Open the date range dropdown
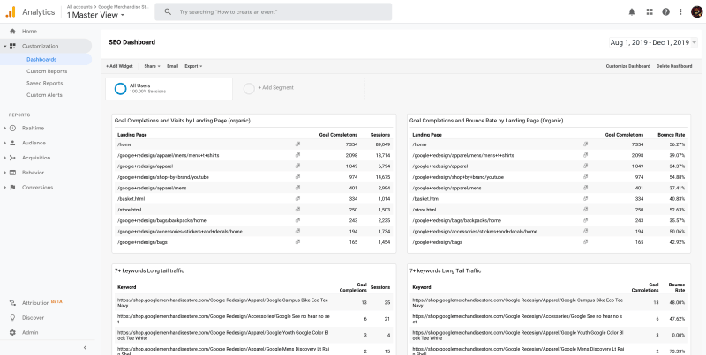This screenshot has height=355, width=706. tap(653, 42)
